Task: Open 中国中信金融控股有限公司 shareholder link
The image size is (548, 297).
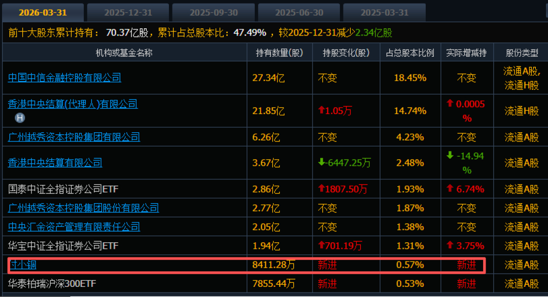Action: click(x=64, y=78)
